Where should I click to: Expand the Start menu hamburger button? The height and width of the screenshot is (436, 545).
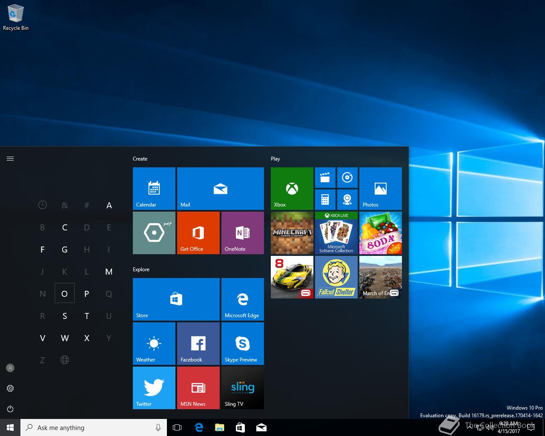point(10,159)
